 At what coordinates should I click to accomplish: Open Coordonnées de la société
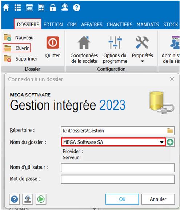(84, 50)
